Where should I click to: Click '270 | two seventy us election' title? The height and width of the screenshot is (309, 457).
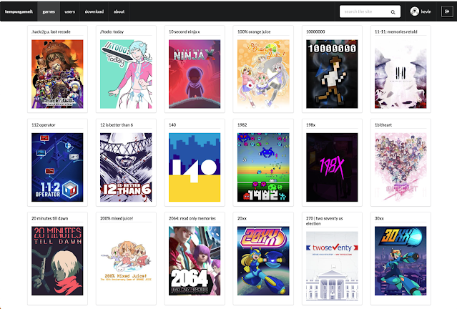(x=325, y=221)
